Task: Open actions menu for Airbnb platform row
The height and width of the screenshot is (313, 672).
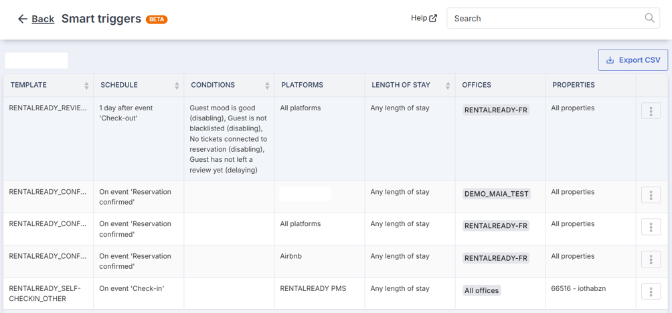Action: [651, 259]
